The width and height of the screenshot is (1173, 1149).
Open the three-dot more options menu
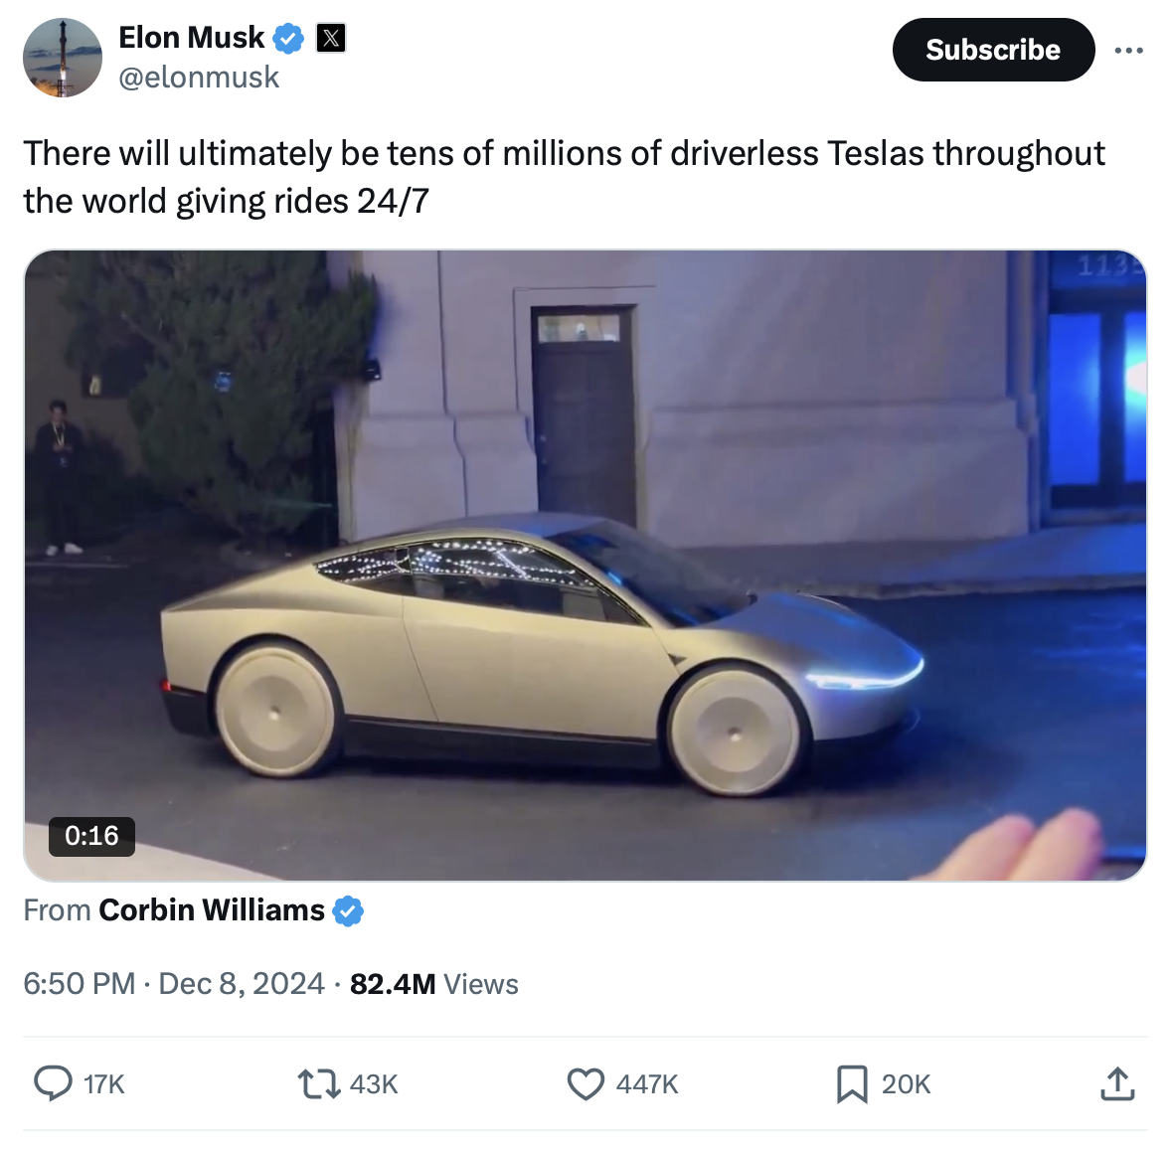click(1128, 50)
